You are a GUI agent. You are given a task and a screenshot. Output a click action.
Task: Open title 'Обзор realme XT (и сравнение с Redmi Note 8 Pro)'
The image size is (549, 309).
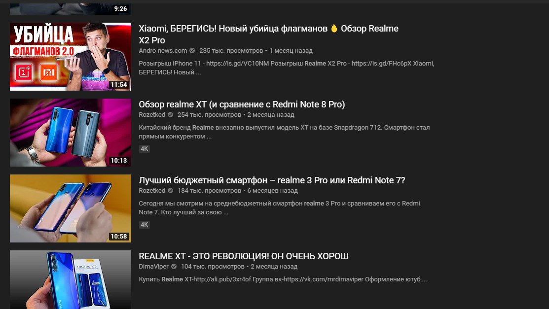click(x=242, y=104)
